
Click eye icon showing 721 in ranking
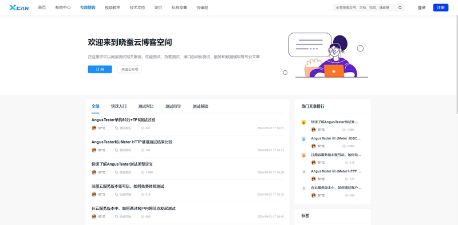(346, 179)
